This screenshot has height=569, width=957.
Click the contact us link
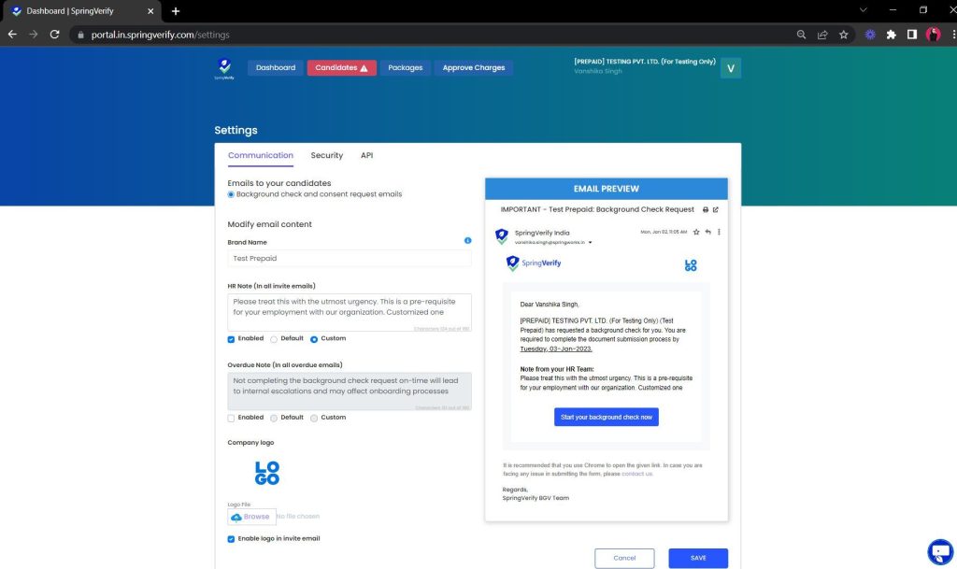[x=638, y=473]
